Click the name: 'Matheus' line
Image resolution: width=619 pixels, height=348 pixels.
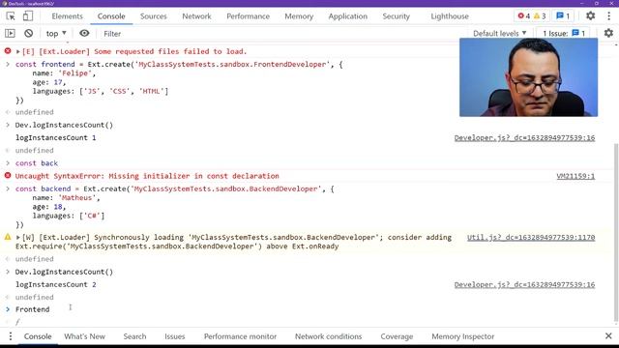(66, 197)
